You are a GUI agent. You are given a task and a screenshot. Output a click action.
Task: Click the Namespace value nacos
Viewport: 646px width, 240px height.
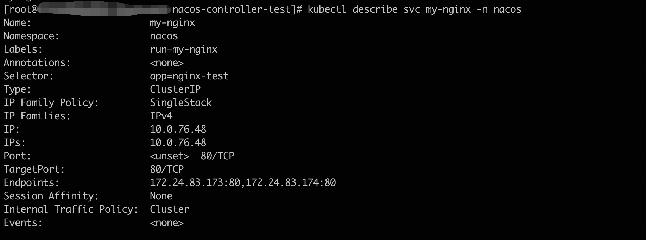[164, 36]
